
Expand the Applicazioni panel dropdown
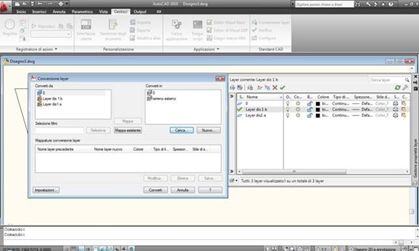click(x=218, y=49)
